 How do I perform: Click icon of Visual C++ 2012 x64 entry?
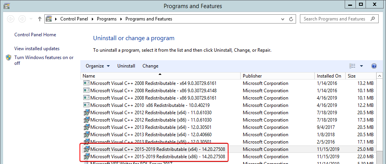coord(86,112)
